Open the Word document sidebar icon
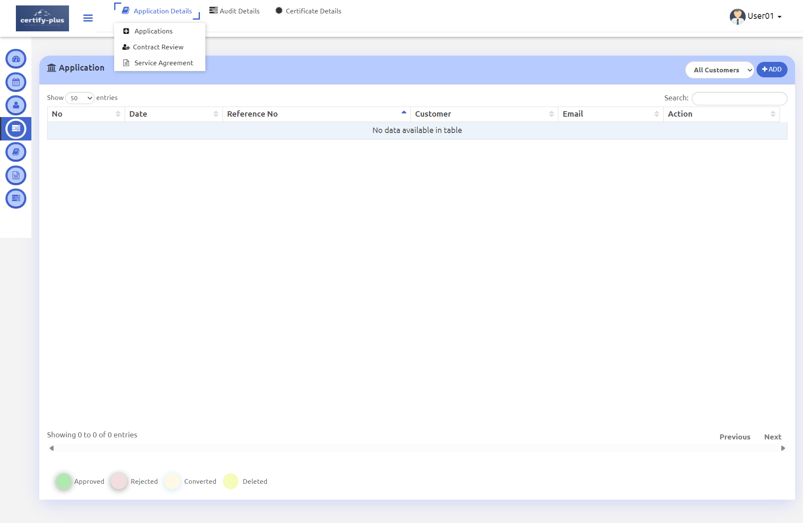 pyautogui.click(x=16, y=176)
